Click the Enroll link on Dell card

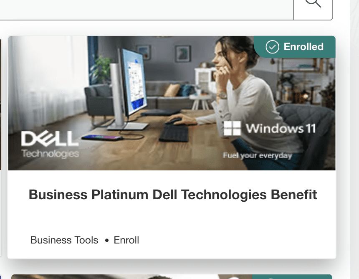pyautogui.click(x=126, y=240)
